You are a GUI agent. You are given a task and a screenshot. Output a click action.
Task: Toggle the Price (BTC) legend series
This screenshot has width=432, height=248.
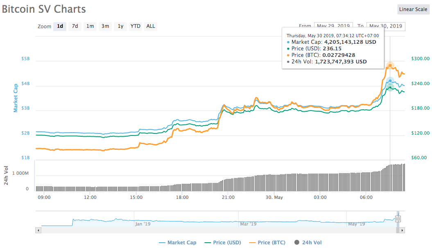point(267,243)
